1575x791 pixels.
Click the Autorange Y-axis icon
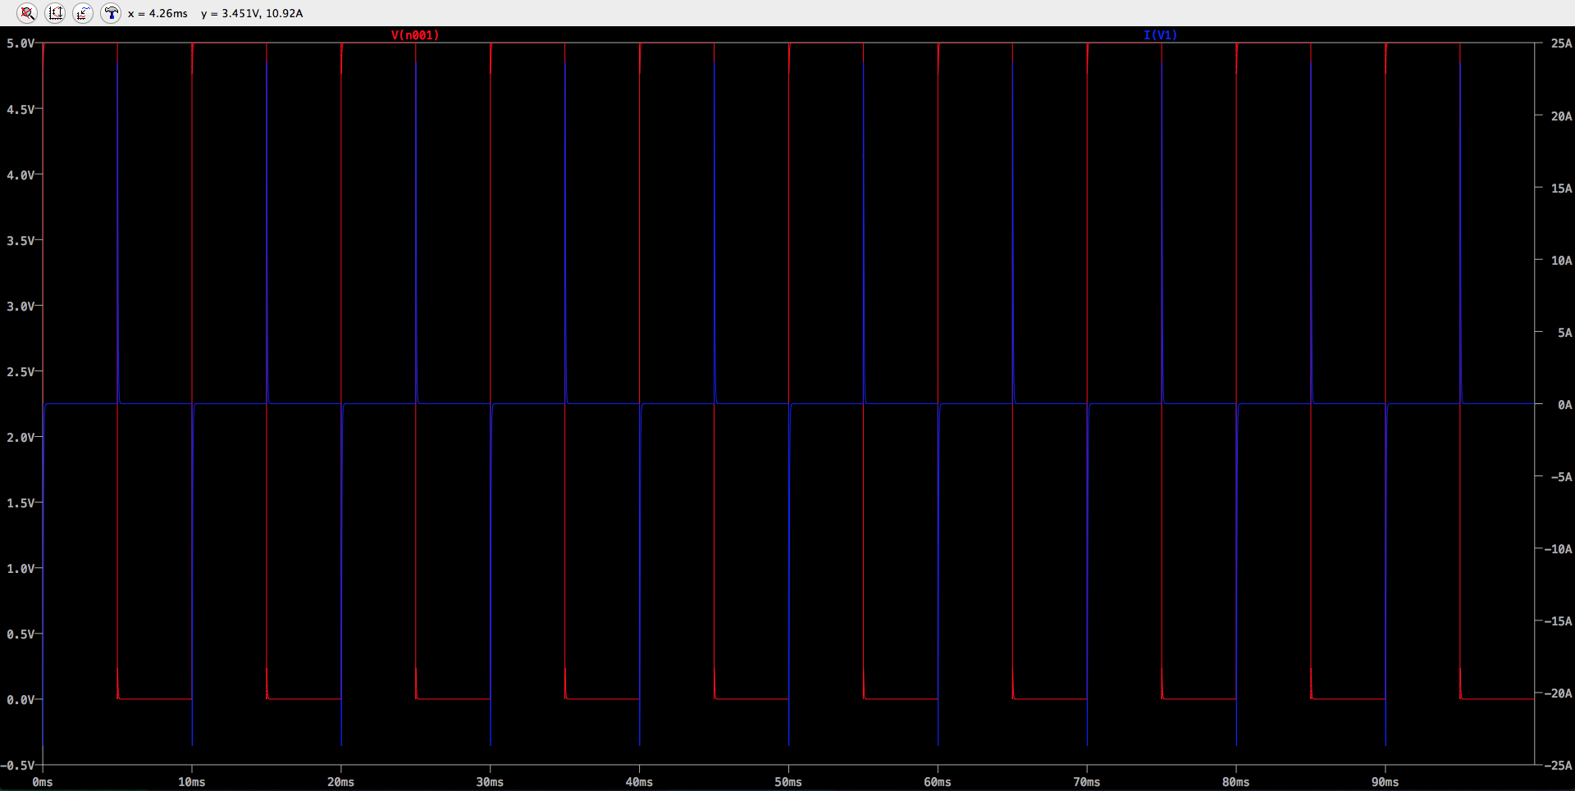click(55, 13)
